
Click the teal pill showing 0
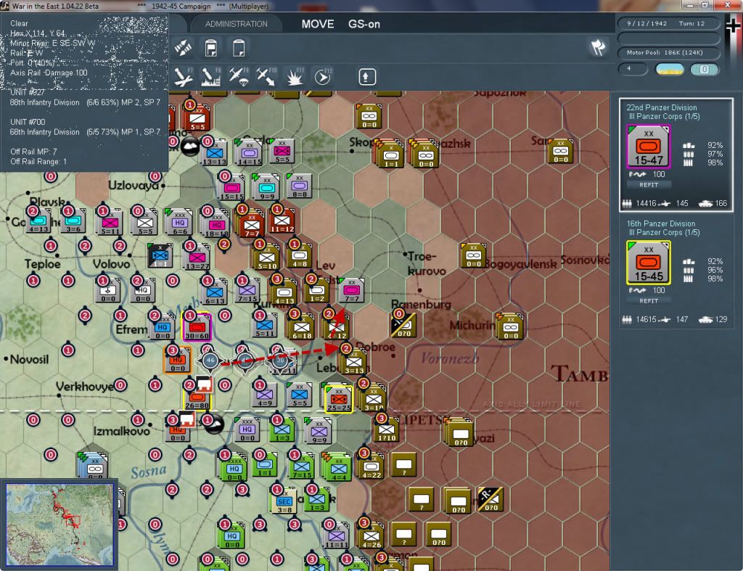point(704,70)
